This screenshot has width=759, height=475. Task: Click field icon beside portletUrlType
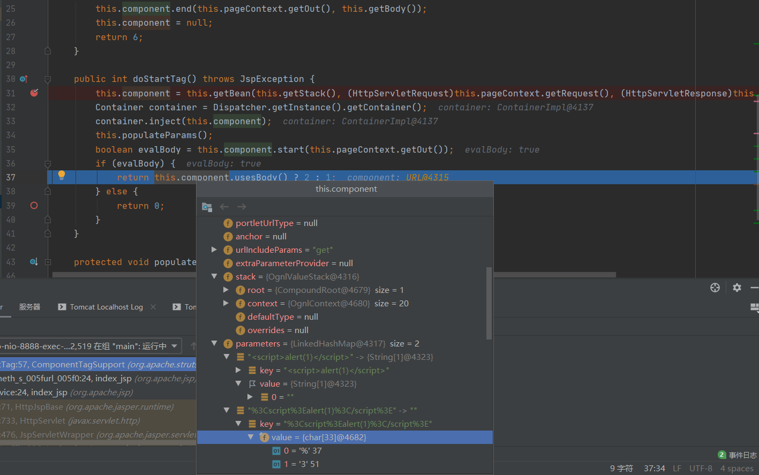(228, 223)
